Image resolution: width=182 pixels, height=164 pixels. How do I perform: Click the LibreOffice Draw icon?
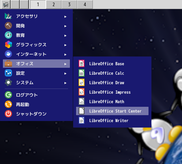pos(82,83)
